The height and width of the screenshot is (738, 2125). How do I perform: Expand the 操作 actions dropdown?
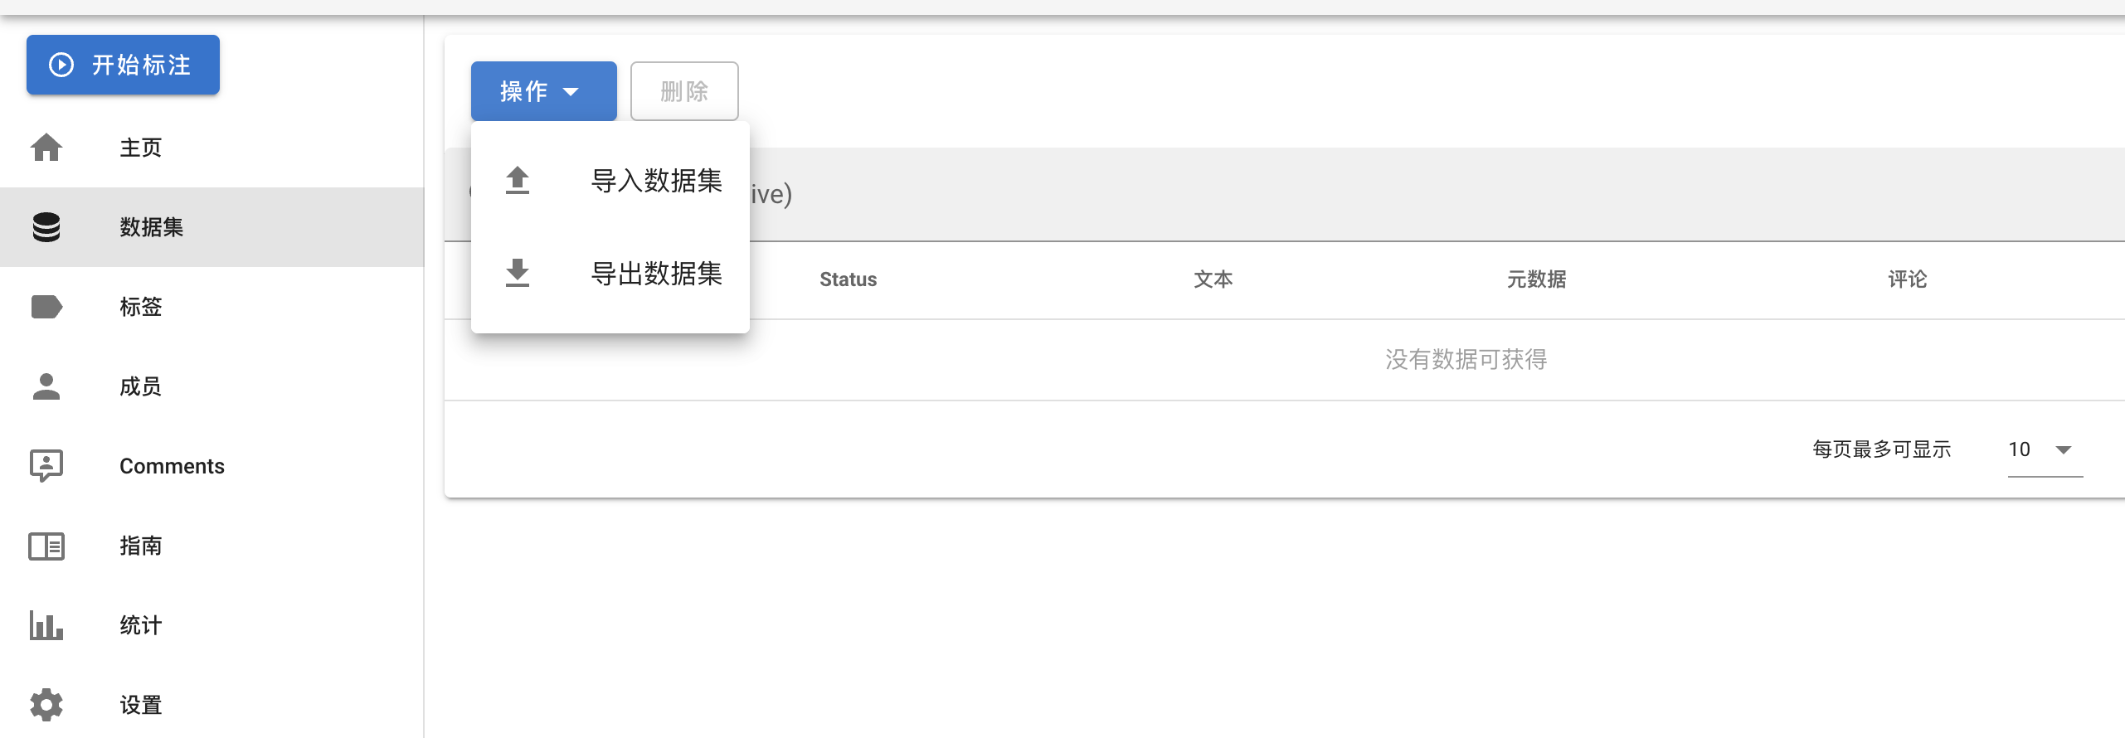point(543,91)
